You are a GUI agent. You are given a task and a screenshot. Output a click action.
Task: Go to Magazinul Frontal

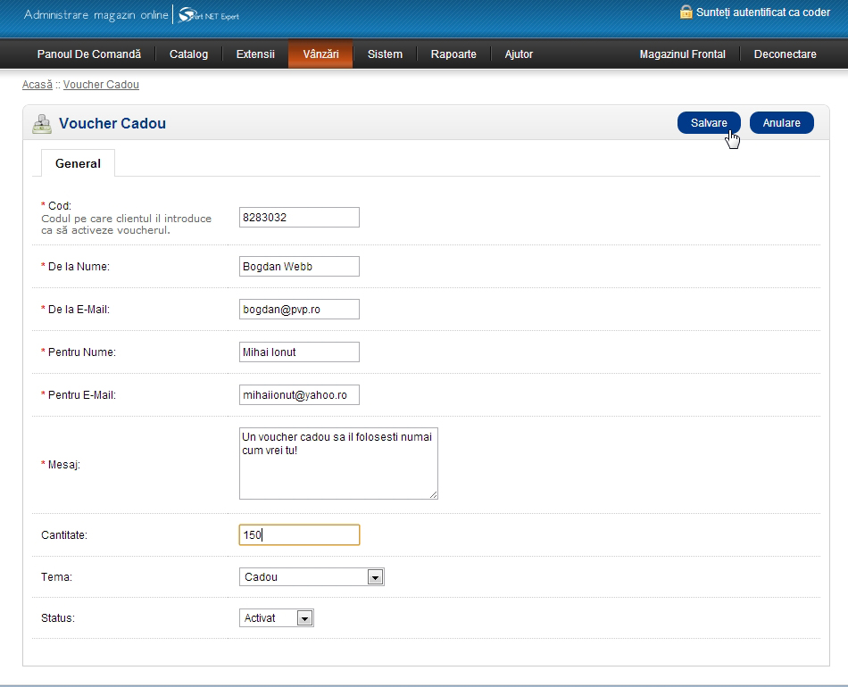click(682, 54)
